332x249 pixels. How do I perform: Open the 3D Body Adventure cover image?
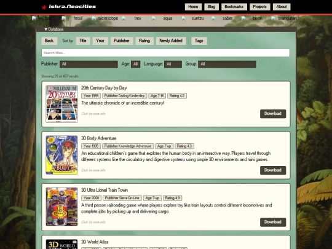pos(61,155)
